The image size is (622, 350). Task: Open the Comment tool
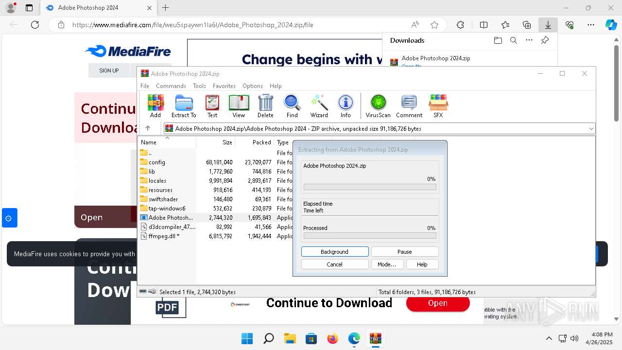coord(409,106)
